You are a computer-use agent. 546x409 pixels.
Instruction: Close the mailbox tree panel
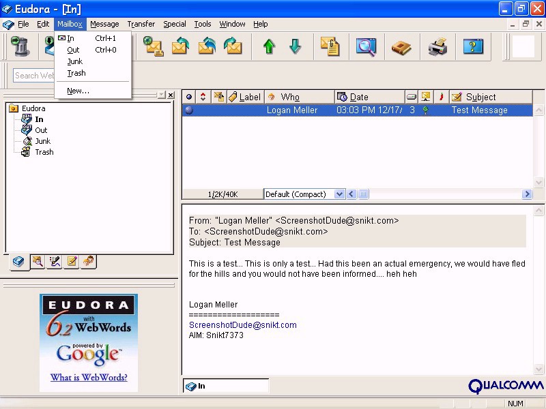click(171, 95)
